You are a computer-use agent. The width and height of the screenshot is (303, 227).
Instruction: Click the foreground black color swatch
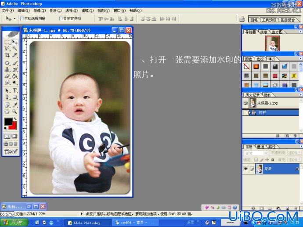pyautogui.click(x=8, y=122)
